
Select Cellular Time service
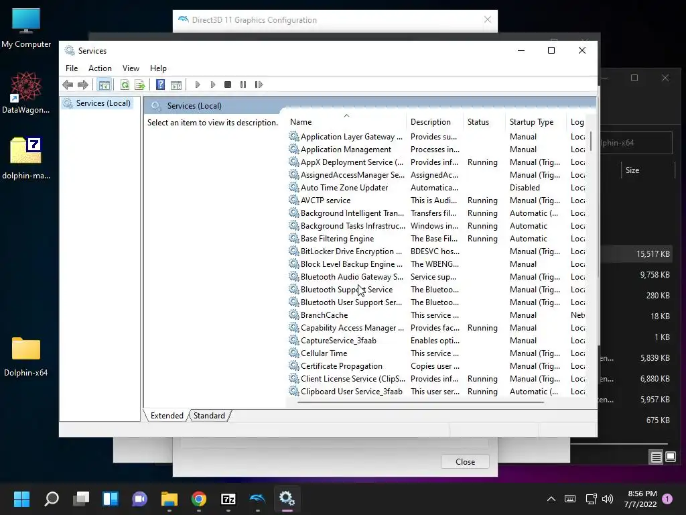(x=436, y=353)
